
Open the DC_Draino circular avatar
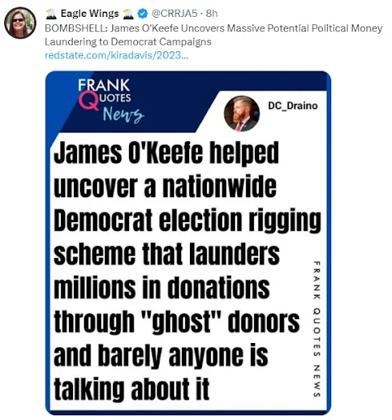click(241, 113)
